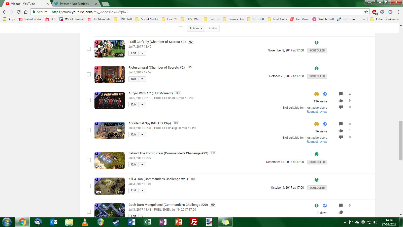This screenshot has height=227, width=403.
Task: Click the thumbs up icon for Accidental Spy Kill
Action: [x=341, y=131]
